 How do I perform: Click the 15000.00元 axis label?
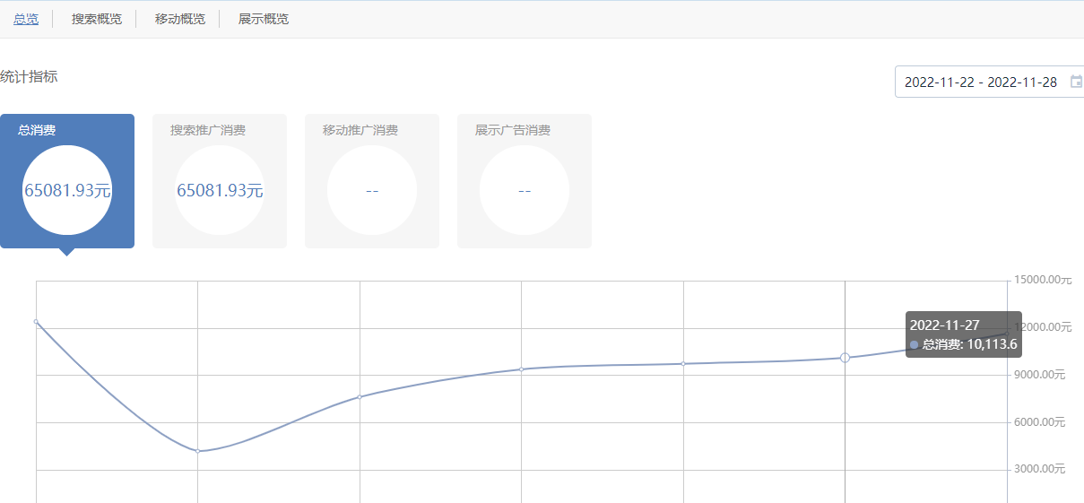pyautogui.click(x=1043, y=280)
